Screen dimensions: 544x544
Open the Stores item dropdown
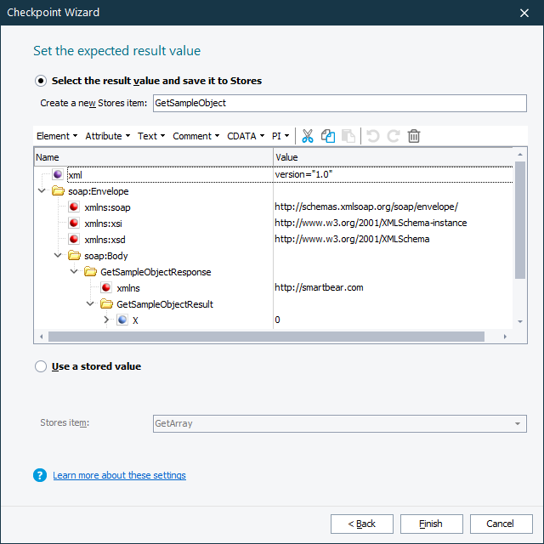[518, 423]
